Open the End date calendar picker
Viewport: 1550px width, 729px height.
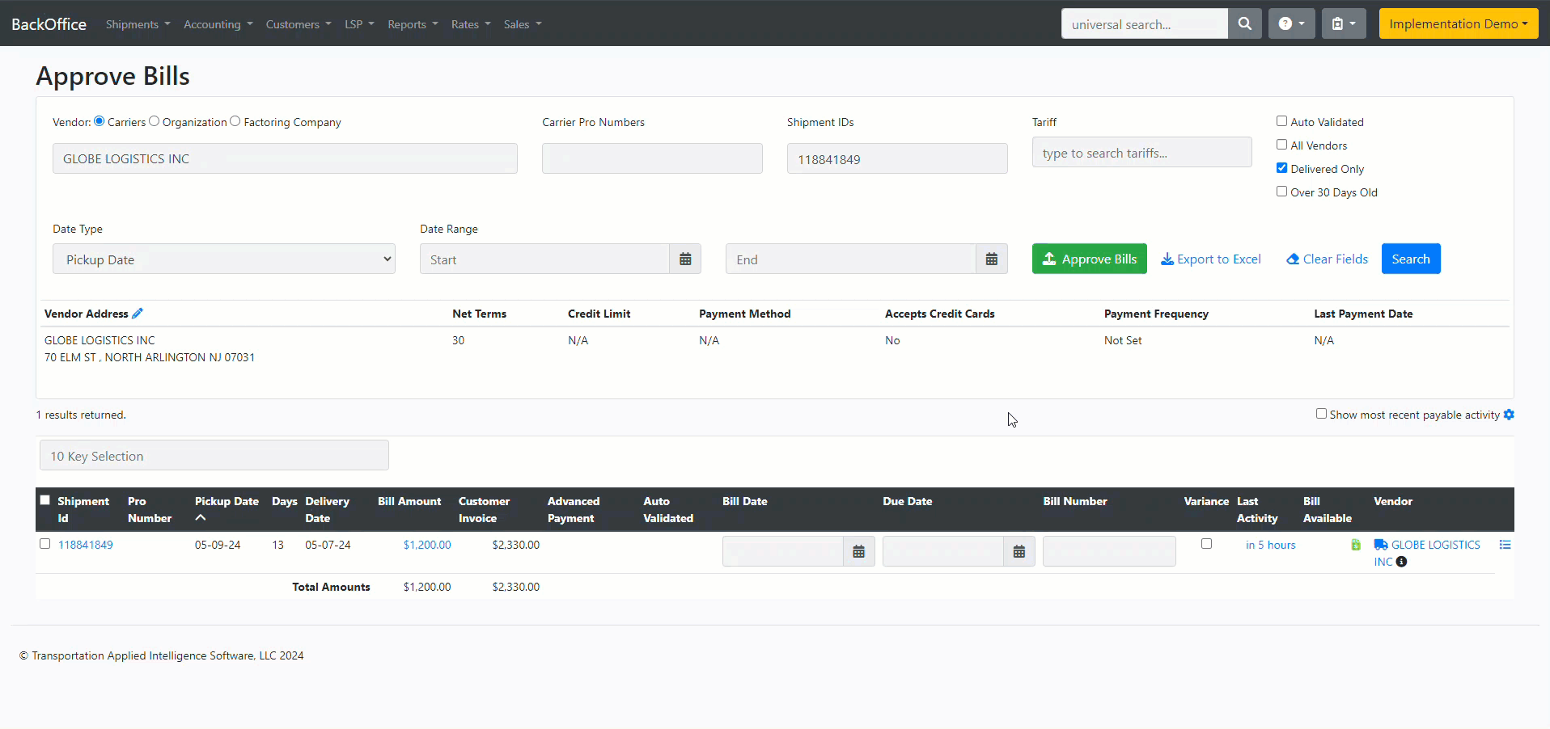tap(991, 259)
